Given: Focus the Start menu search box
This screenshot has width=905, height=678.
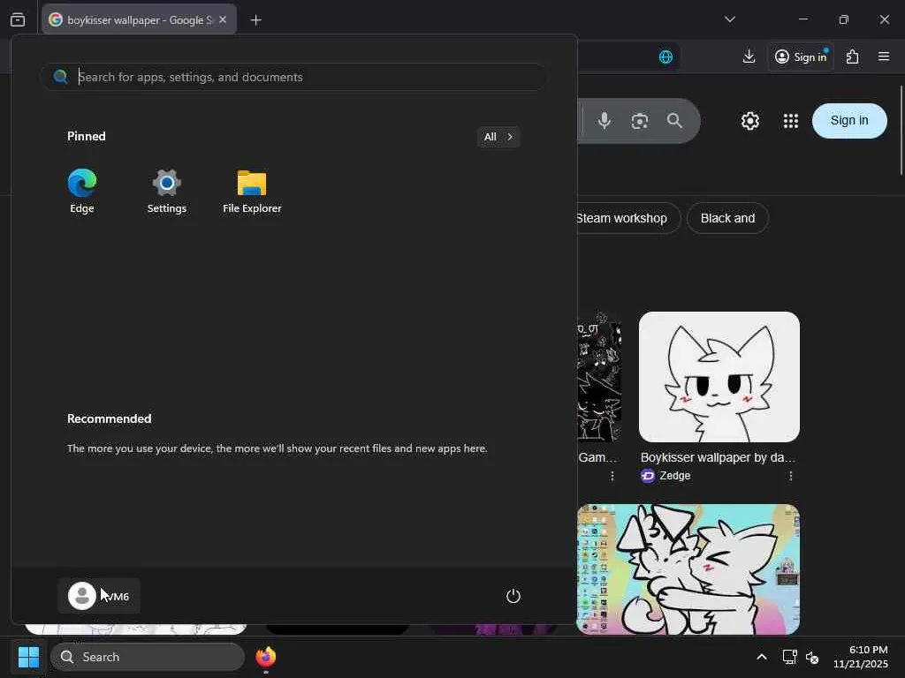Looking at the screenshot, I should (293, 77).
